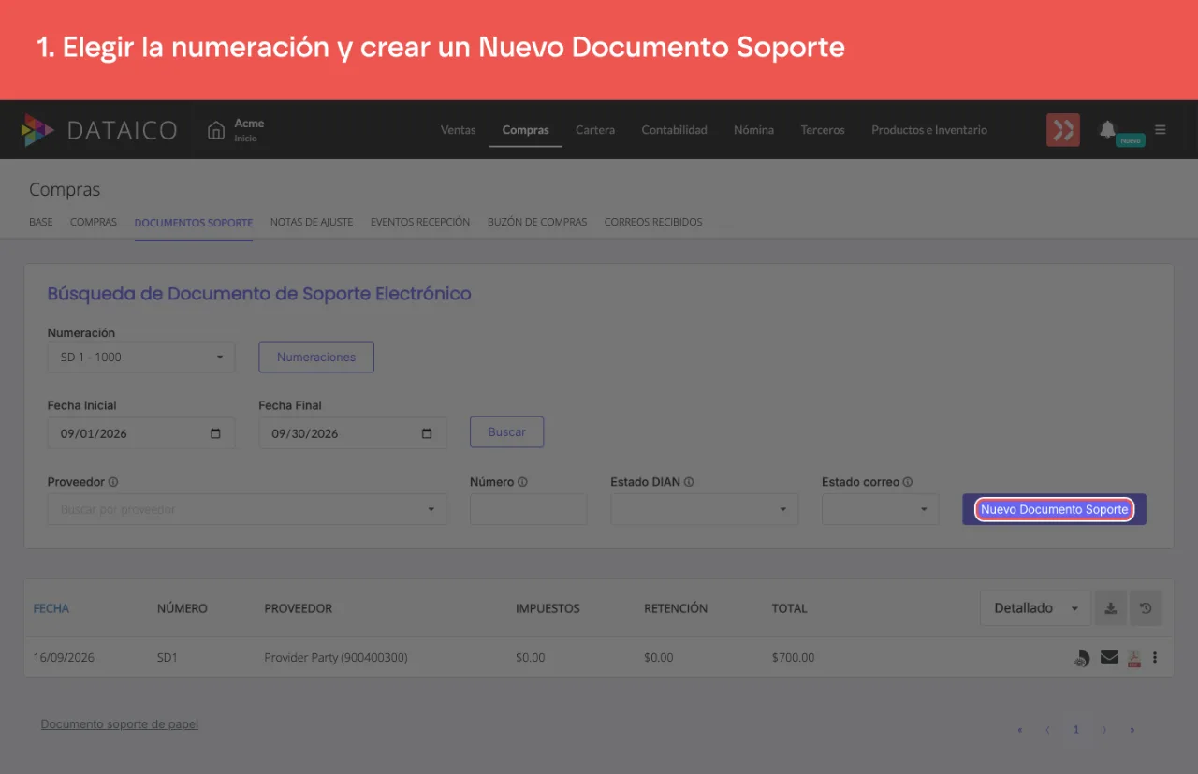Open the Nómina menu
This screenshot has width=1198, height=774.
point(754,130)
